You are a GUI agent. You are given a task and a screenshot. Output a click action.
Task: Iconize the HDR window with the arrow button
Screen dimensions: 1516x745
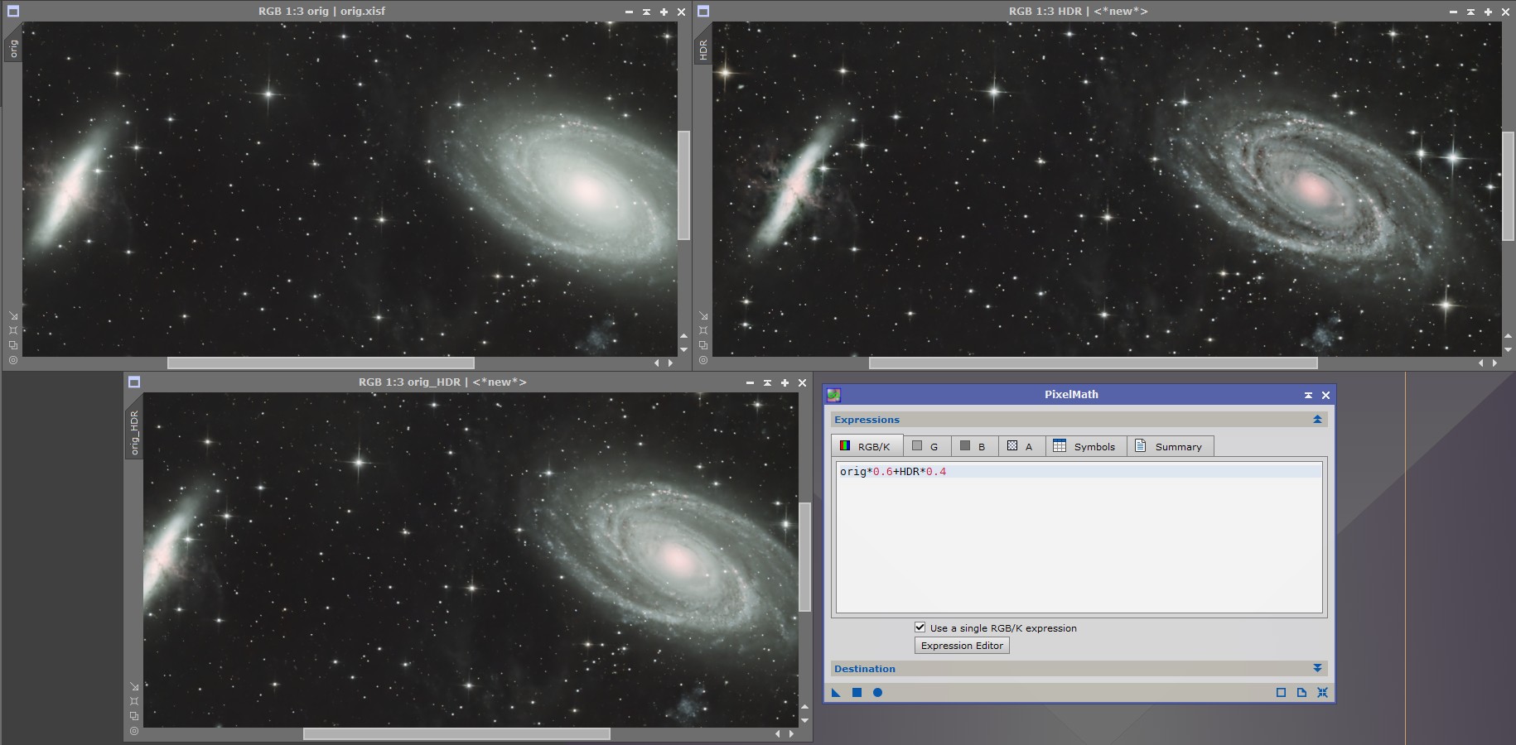(1470, 12)
